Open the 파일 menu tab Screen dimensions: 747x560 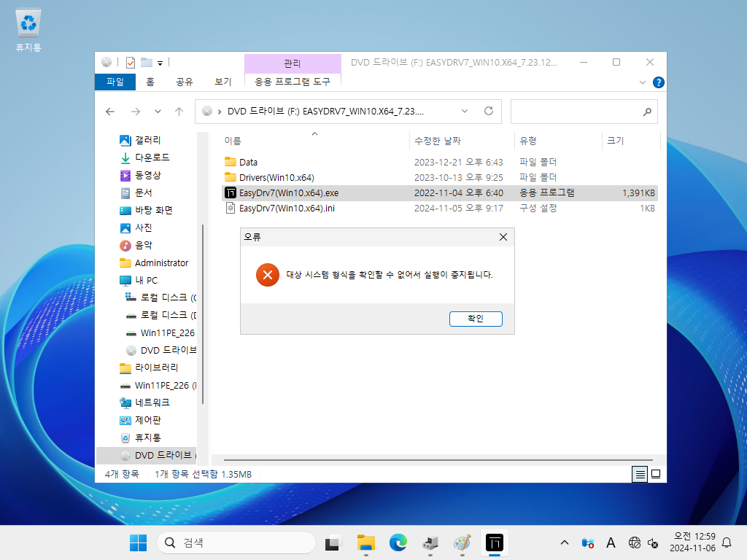(115, 82)
